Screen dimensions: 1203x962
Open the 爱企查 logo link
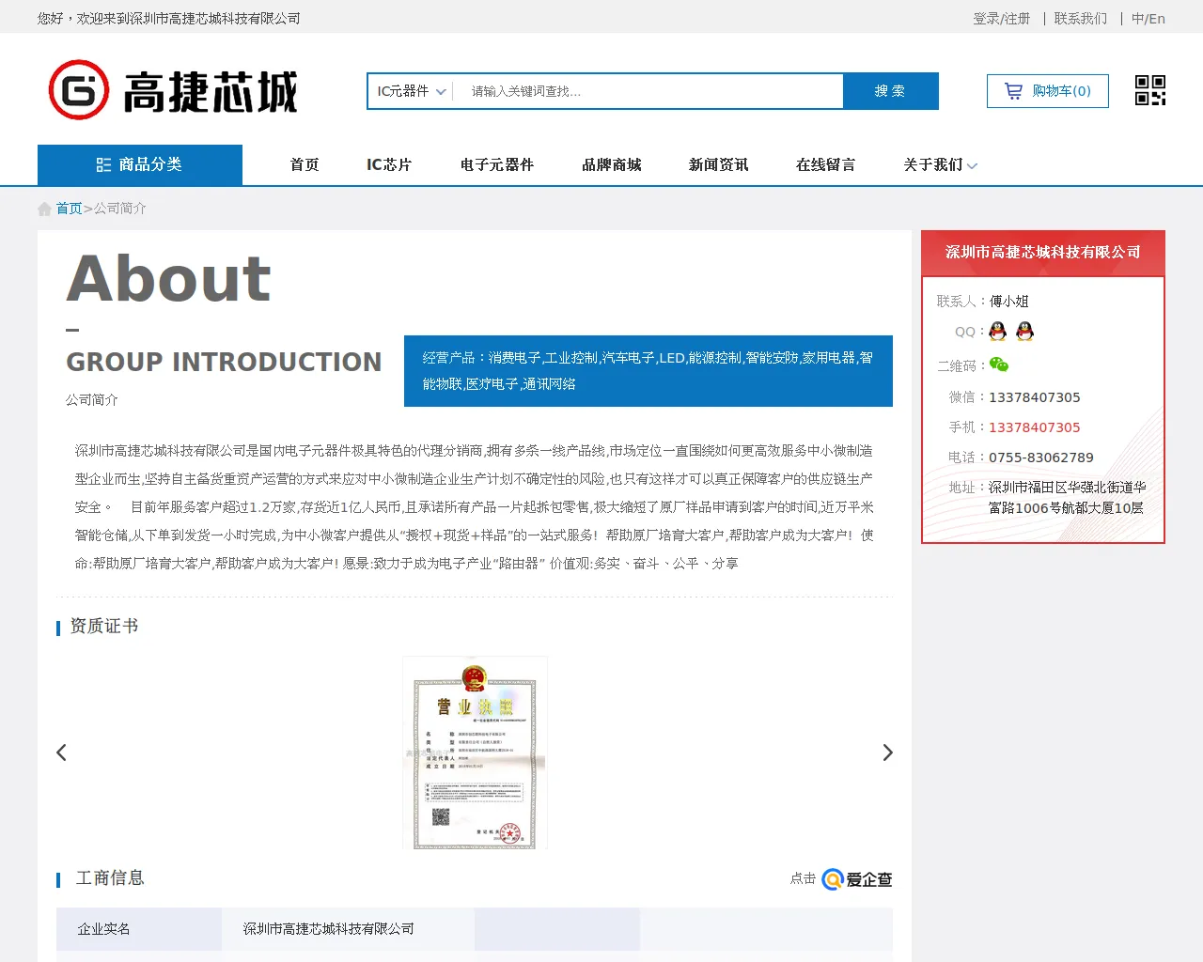(857, 879)
